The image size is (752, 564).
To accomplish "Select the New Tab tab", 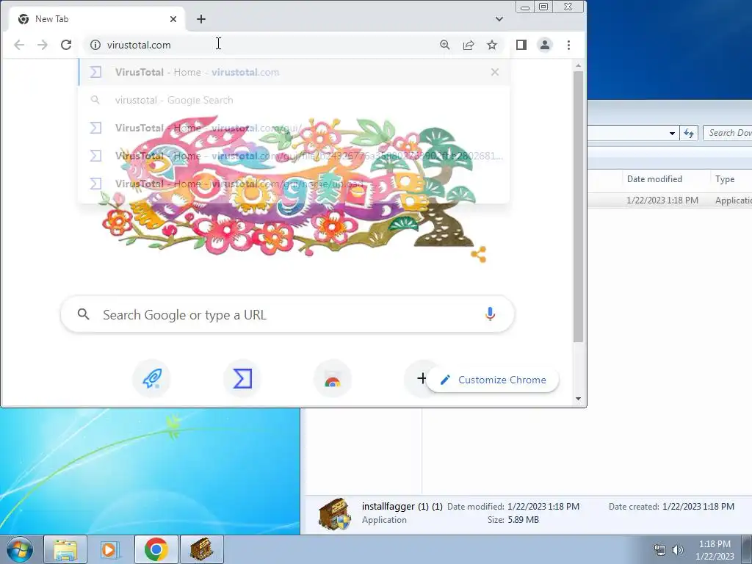I will pyautogui.click(x=98, y=19).
